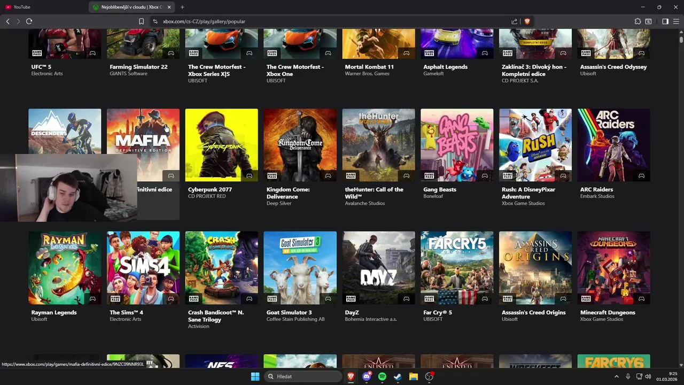
Task: Click controller icon on Minecraft Dungeons tile
Action: click(x=641, y=299)
